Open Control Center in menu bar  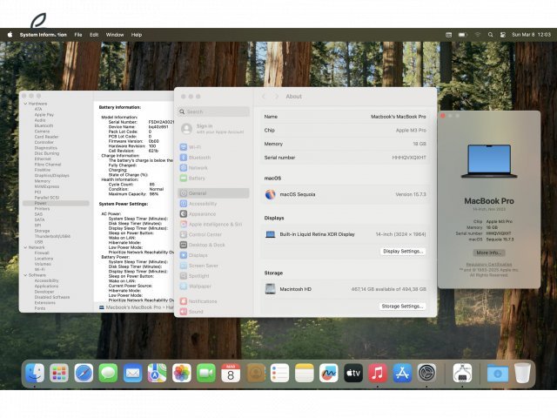(503, 35)
